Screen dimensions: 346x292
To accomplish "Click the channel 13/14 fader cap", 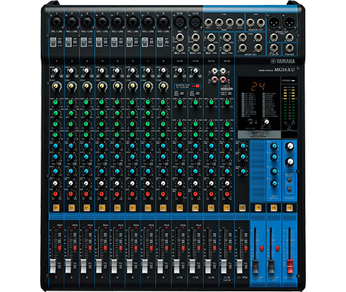I will tap(208, 266).
